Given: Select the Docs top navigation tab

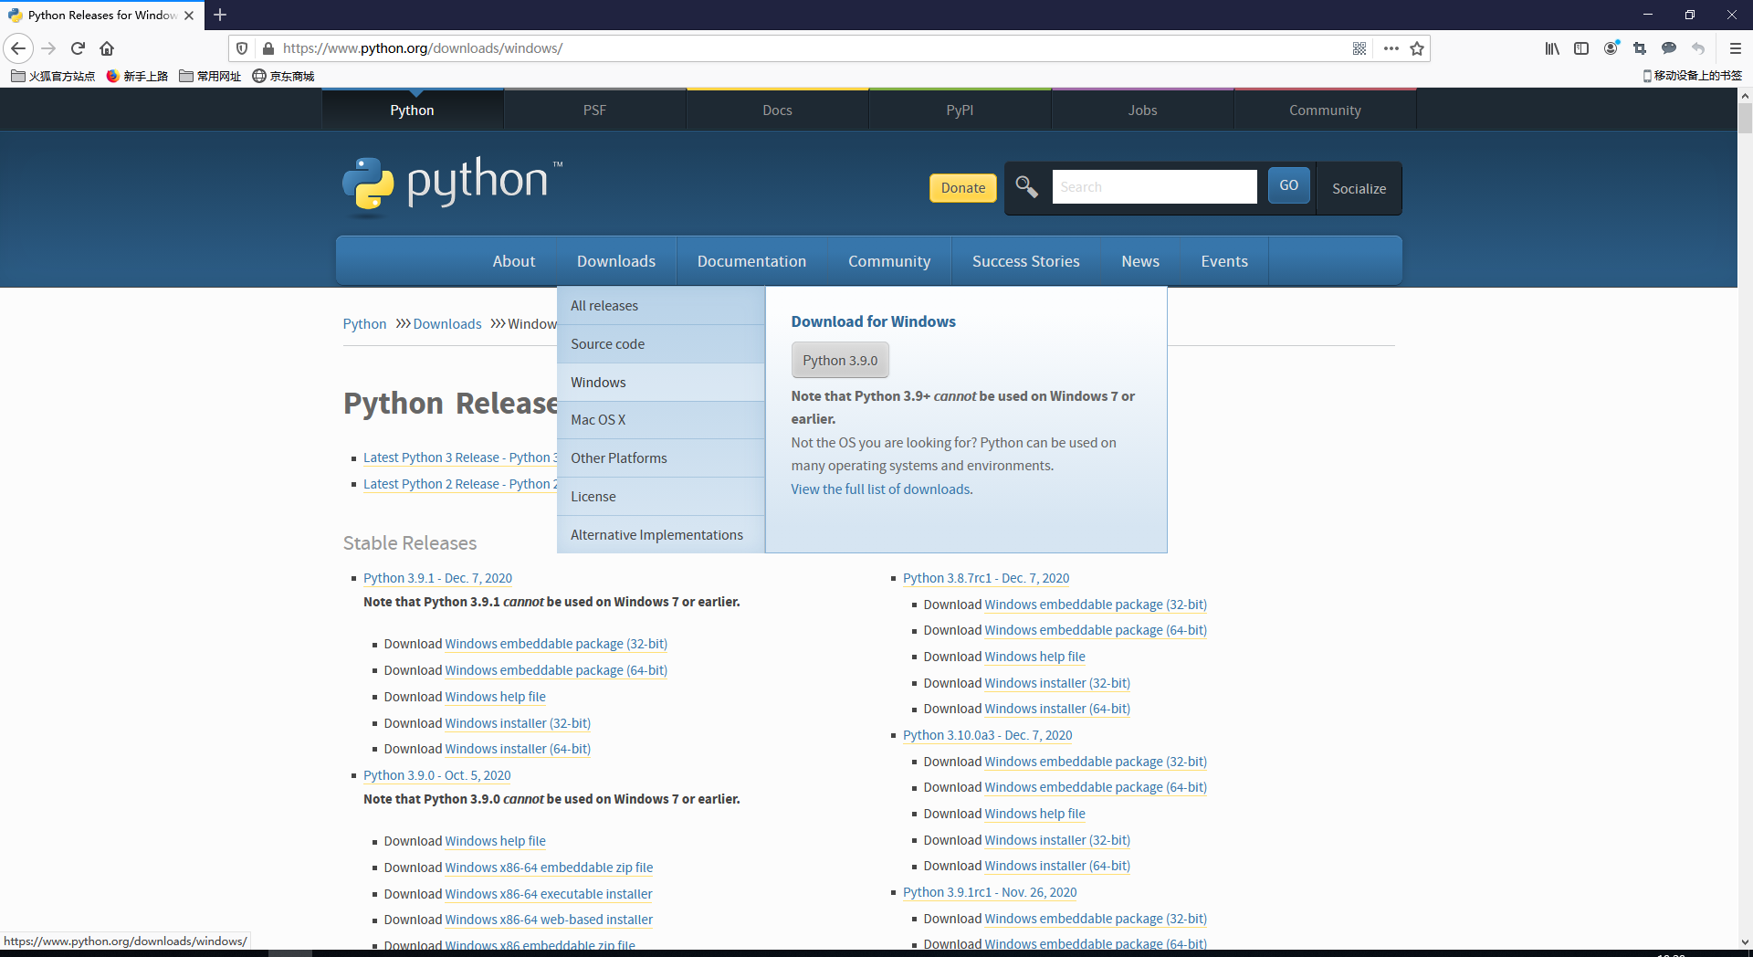Looking at the screenshot, I should click(x=777, y=110).
